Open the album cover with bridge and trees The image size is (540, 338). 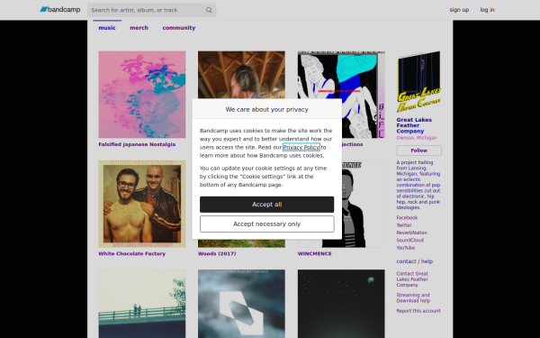coord(142,304)
